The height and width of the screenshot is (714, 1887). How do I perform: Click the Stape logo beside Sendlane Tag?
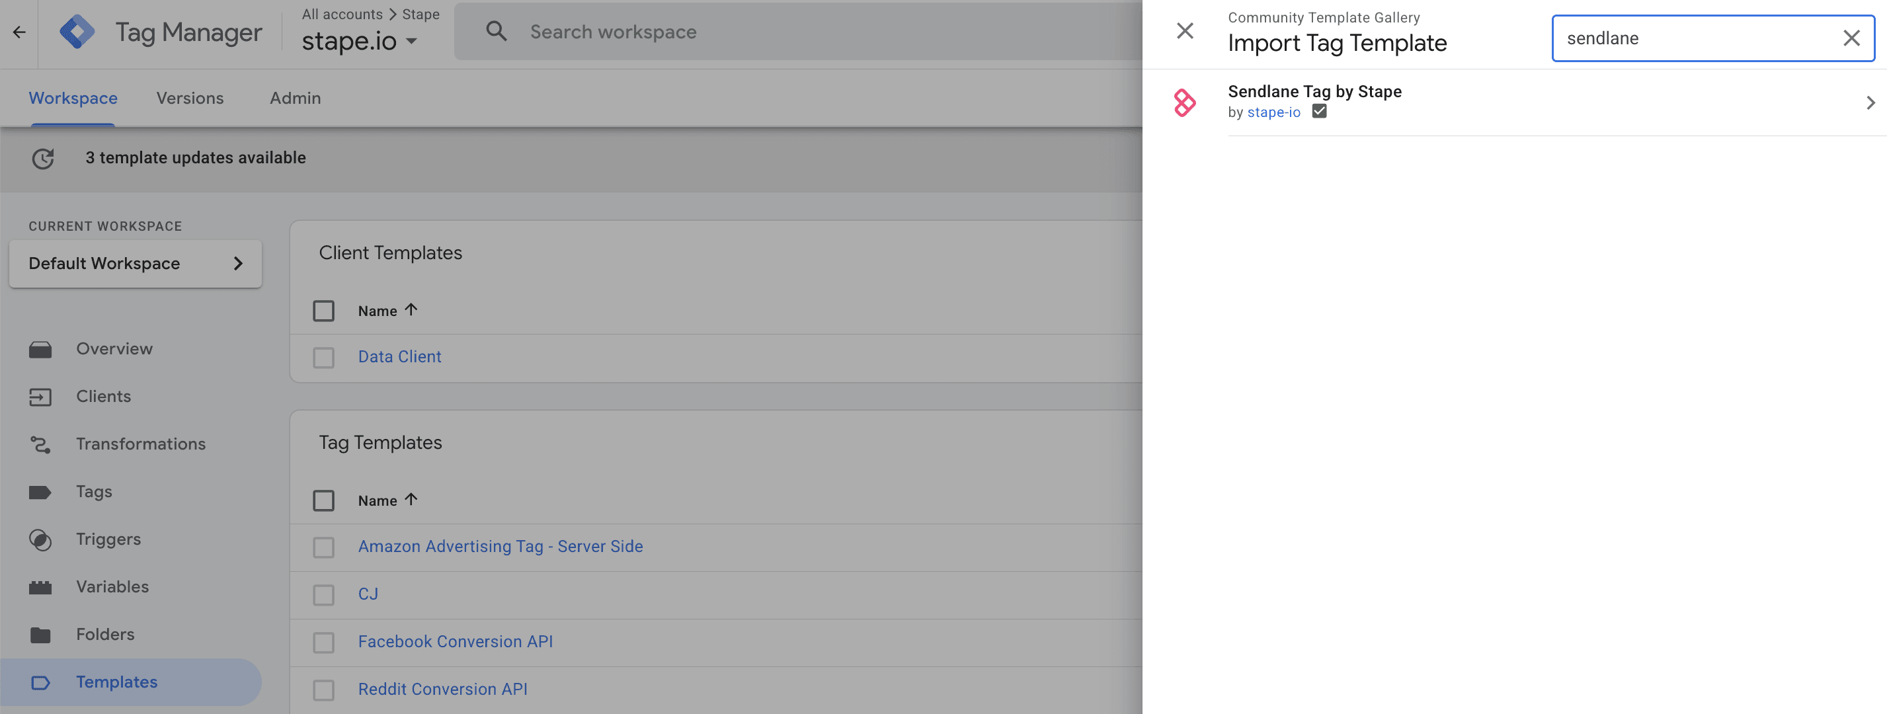[1185, 102]
